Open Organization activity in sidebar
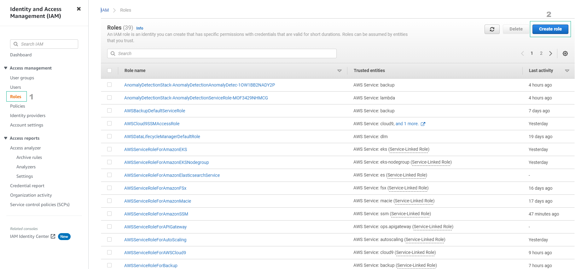 [x=31, y=195]
